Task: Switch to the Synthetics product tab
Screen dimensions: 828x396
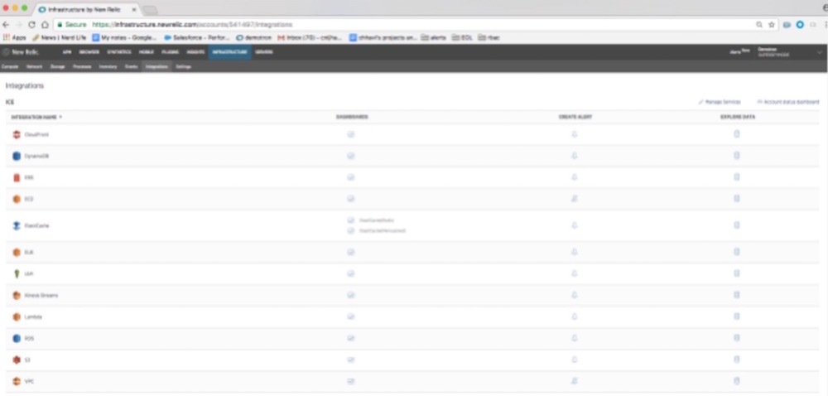Action: point(118,51)
